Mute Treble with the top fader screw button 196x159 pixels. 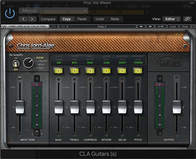point(74,79)
